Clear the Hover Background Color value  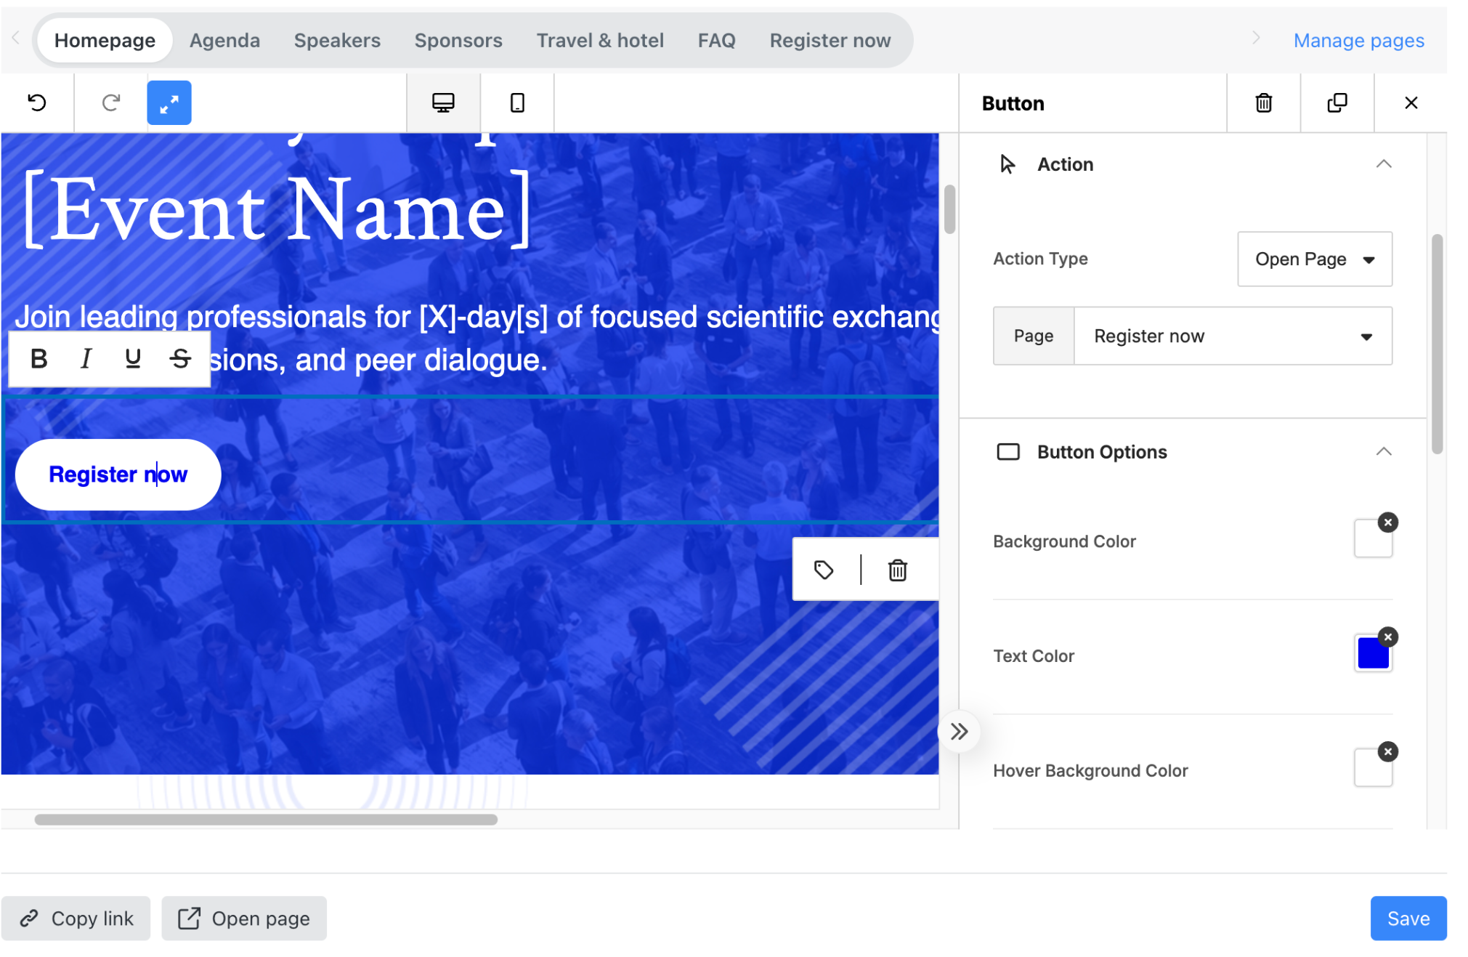1388,752
